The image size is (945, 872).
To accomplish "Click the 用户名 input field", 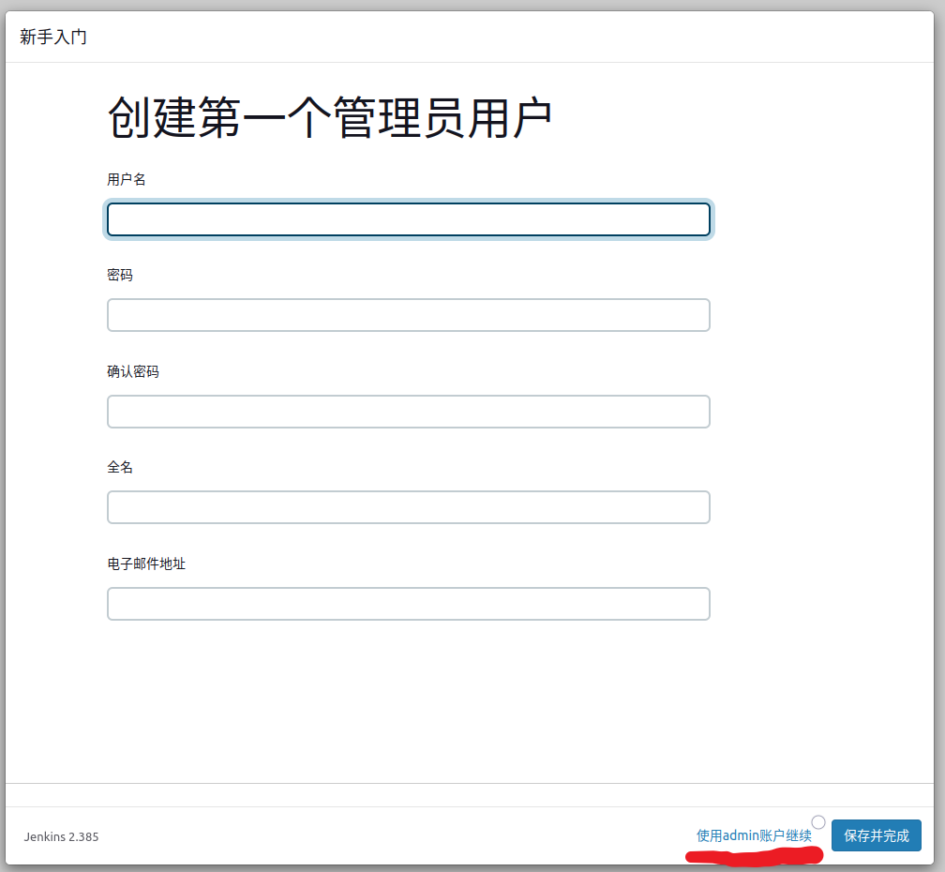I will click(x=409, y=219).
